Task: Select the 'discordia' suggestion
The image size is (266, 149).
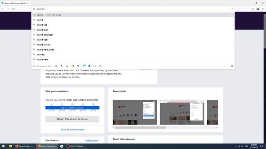Action: point(133,55)
